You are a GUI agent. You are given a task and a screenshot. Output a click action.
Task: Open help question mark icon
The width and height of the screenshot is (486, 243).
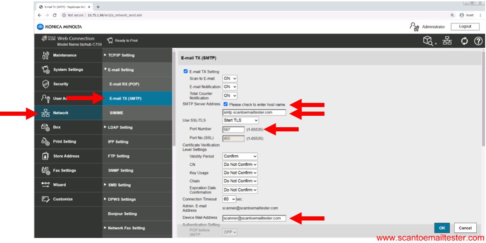(478, 41)
